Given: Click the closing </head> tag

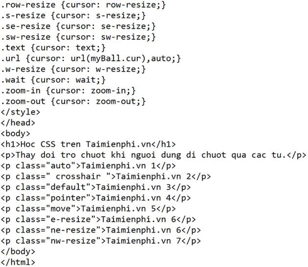Looking at the screenshot, I should [18, 123].
